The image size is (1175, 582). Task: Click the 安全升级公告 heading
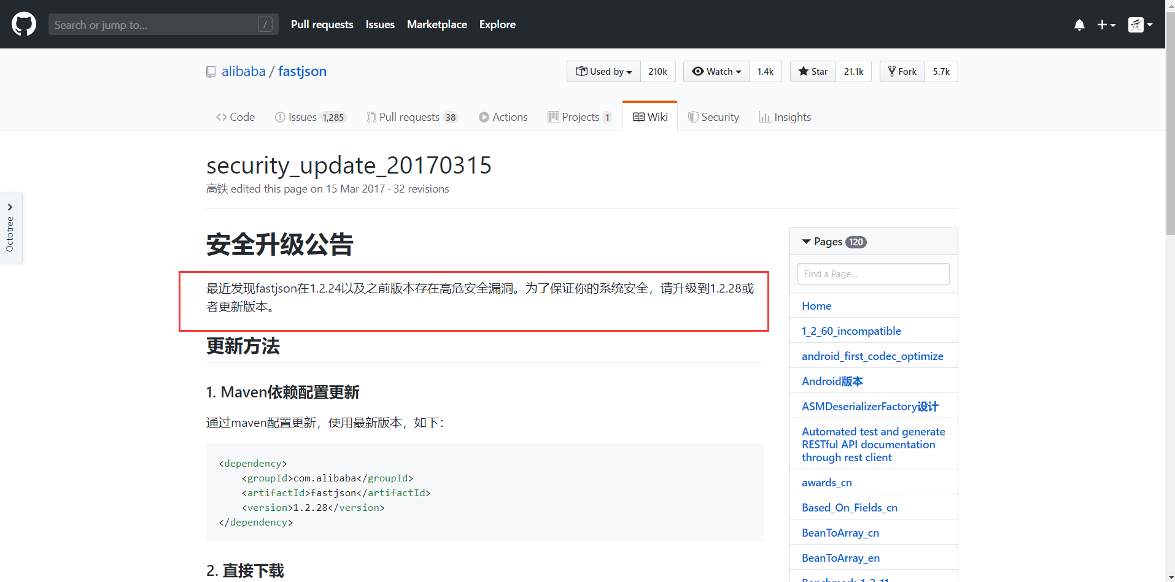[280, 245]
